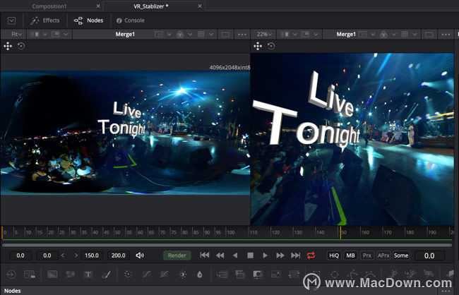Toggle the red loop playback button

[x=311, y=255]
